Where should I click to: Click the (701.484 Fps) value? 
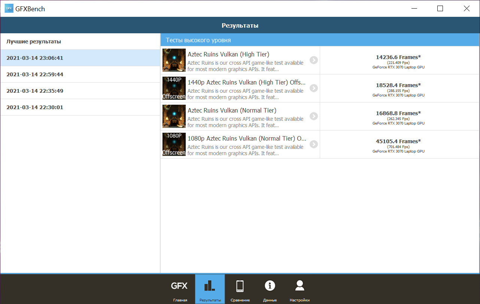(398, 147)
